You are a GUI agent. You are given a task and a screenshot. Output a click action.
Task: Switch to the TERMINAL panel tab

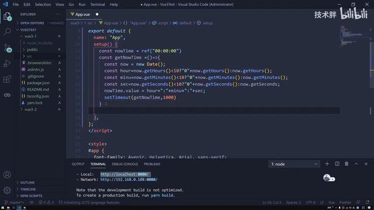(x=98, y=164)
